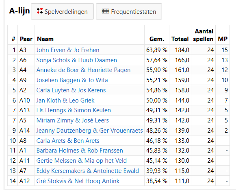Viewport: 236px width, 190px height.
Task: View Josefien Baggen & Jo Wita results
Action: pos(72,80)
